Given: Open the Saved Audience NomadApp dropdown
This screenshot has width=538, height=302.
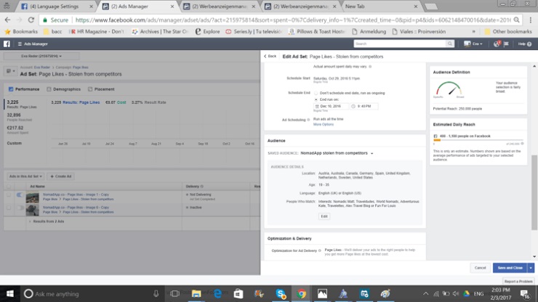Looking at the screenshot, I should 337,153.
